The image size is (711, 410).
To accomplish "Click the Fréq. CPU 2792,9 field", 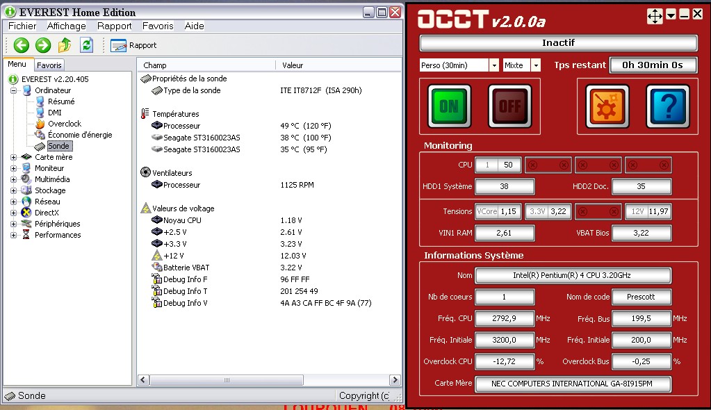I will pos(504,318).
